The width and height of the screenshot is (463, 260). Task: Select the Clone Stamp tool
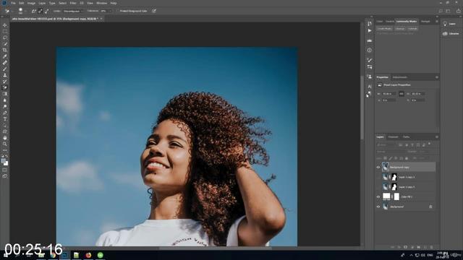tap(5, 75)
